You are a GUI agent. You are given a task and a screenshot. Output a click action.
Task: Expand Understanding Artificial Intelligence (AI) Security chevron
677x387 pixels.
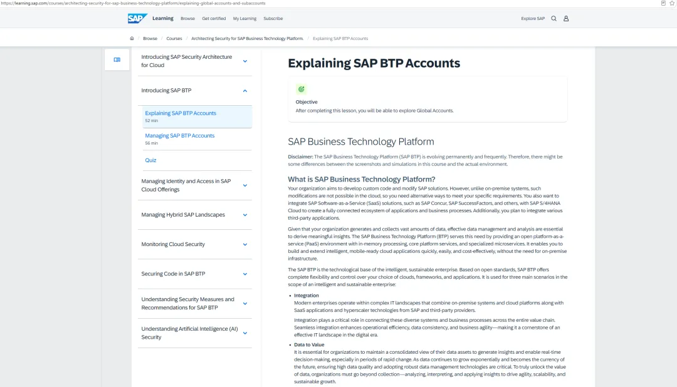[245, 333]
